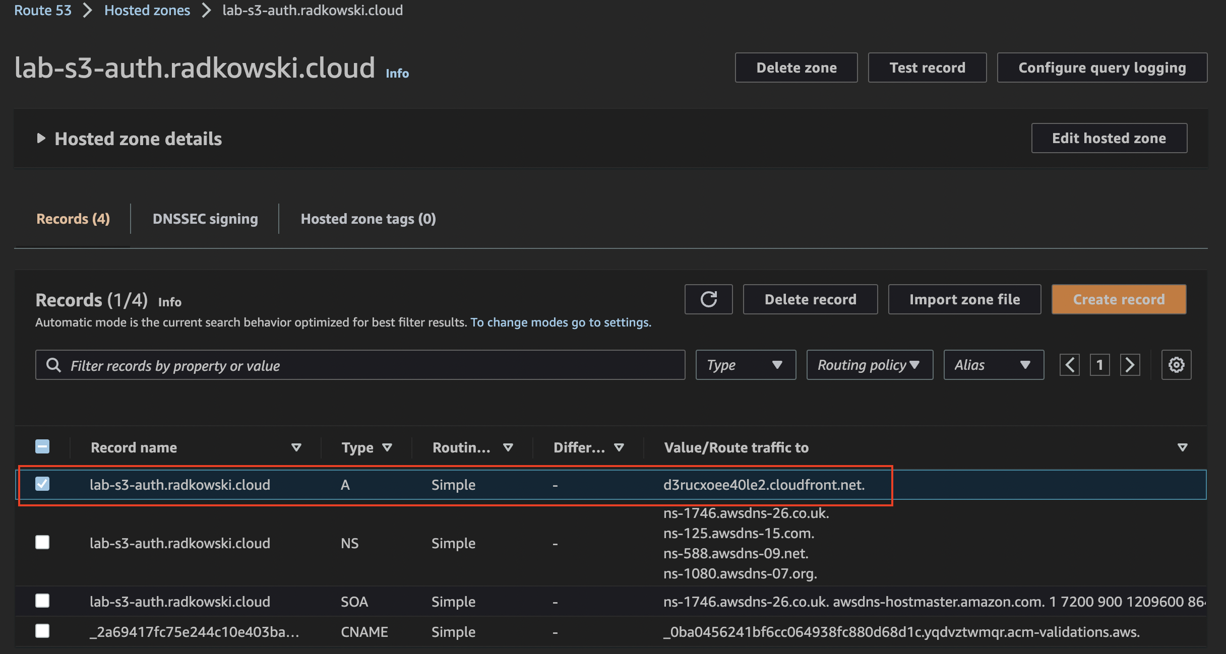The height and width of the screenshot is (654, 1226).
Task: Navigate to Route 53 breadcrumb
Action: 43,10
